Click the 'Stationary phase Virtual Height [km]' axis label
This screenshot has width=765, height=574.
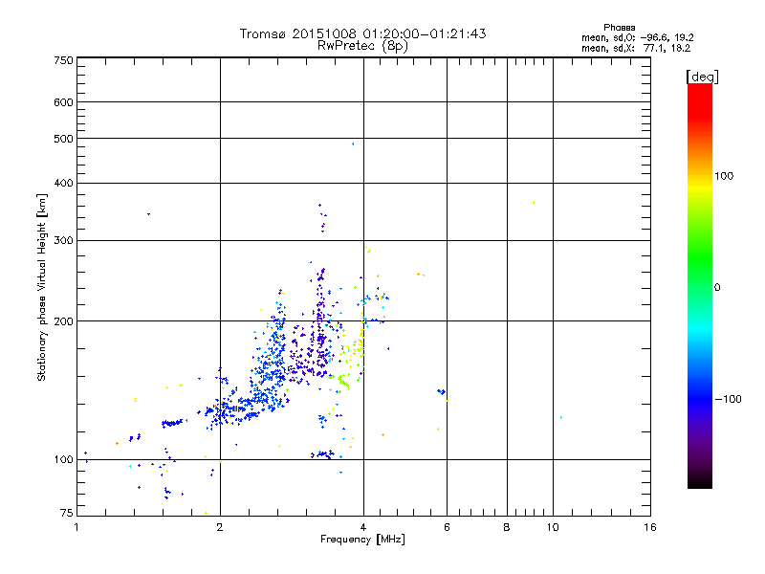coord(42,288)
